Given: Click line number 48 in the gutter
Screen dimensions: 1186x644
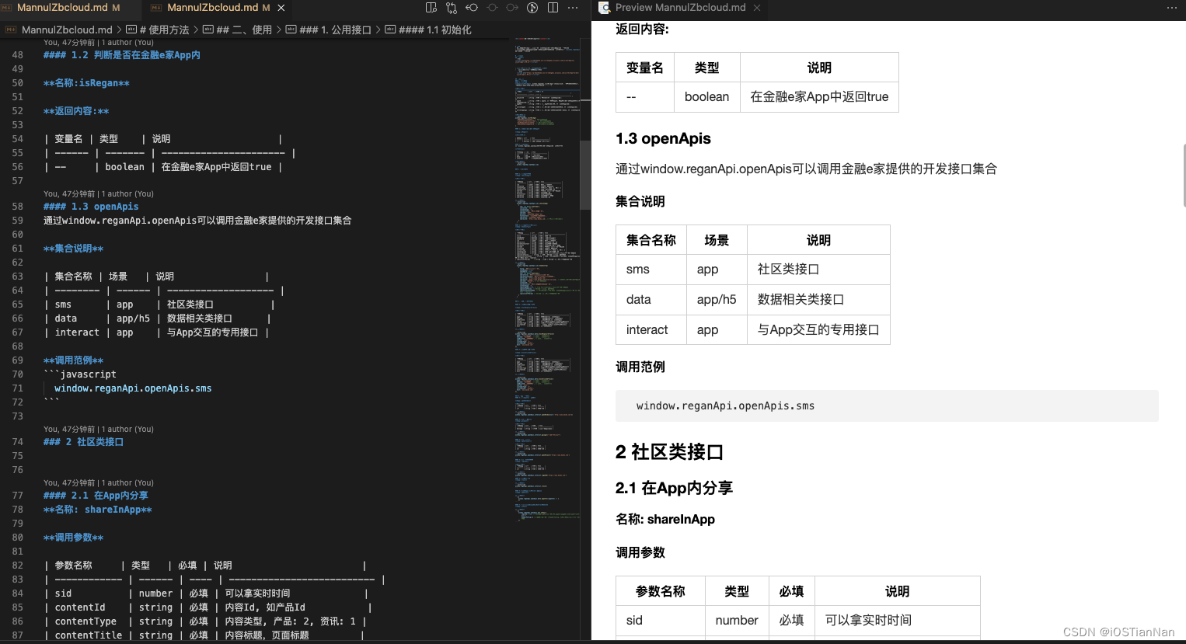Looking at the screenshot, I should (18, 55).
